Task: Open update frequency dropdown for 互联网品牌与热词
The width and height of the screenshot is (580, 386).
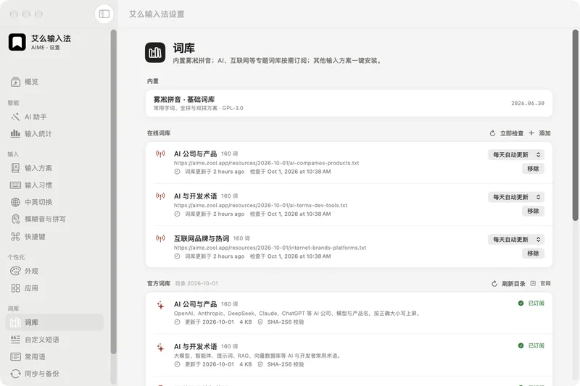Action: pyautogui.click(x=516, y=240)
